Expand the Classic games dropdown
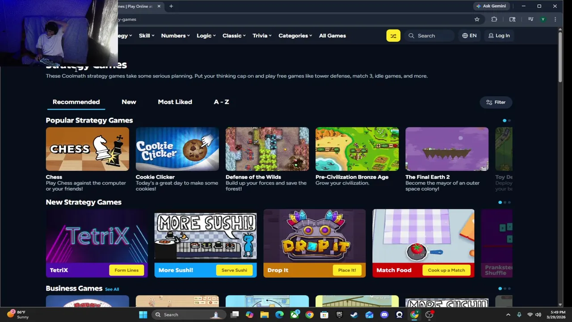Screen dimensions: 572x322 [234, 36]
